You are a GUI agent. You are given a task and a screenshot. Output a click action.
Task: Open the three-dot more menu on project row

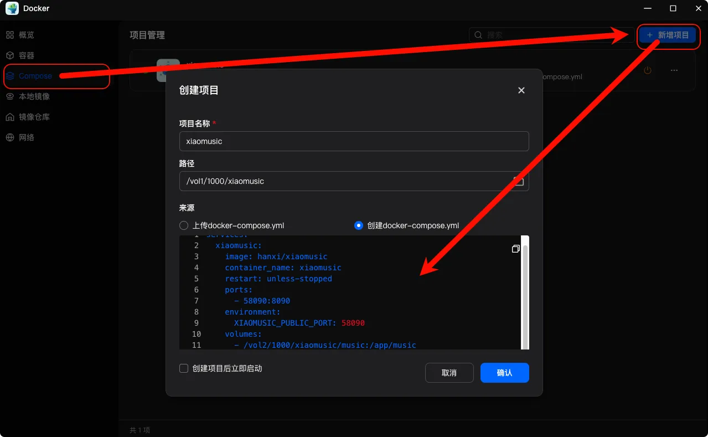pos(674,70)
